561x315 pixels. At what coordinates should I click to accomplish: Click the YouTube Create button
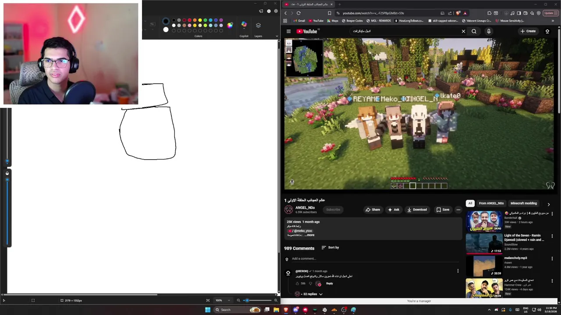tap(528, 31)
